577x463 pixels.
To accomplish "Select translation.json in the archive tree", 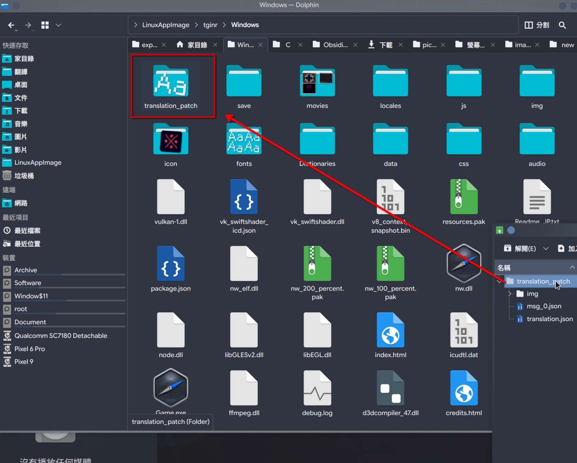I will click(x=549, y=319).
